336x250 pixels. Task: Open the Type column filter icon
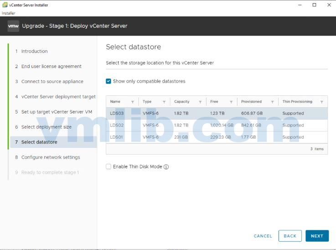164,102
